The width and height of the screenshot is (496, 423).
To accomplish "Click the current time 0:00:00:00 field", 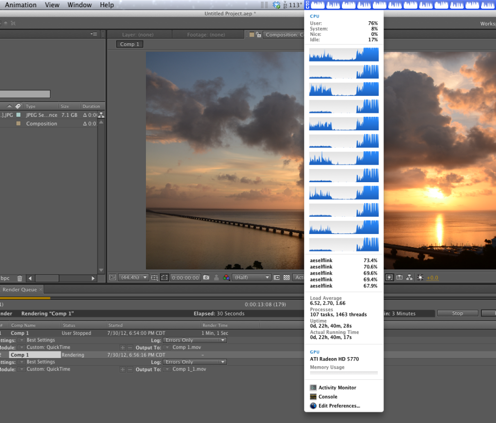I will [x=185, y=278].
